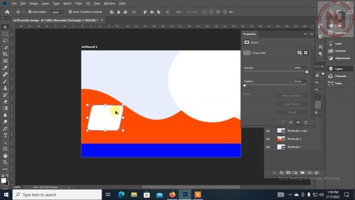Select the Lasso tool
Viewport: 355px width, 200px height.
(x=5, y=41)
